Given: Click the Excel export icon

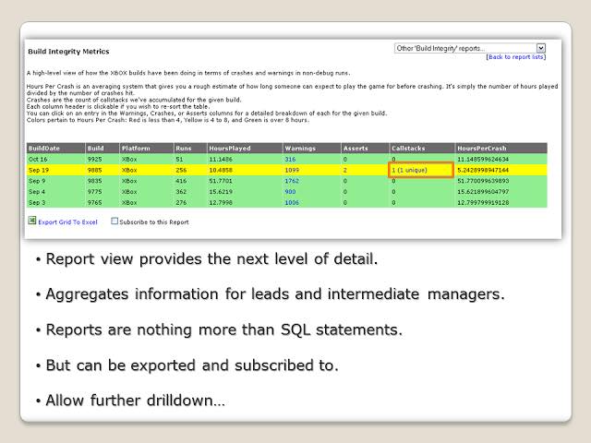Looking at the screenshot, I should tap(31, 221).
